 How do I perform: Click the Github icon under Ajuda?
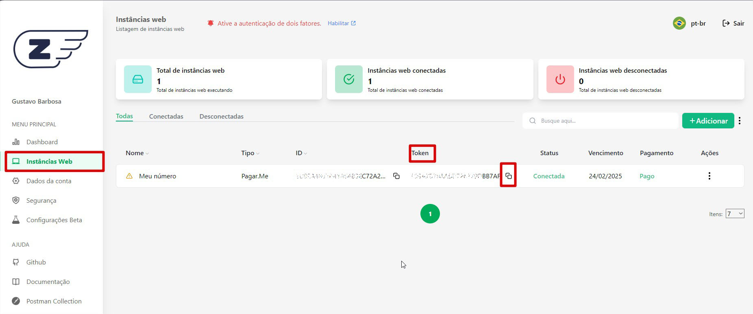point(16,262)
